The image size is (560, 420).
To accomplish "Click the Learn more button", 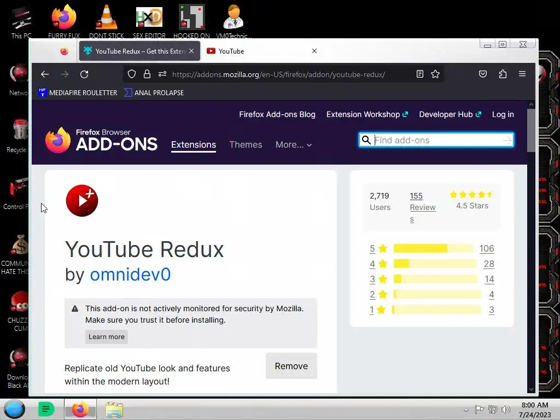I will 107,337.
